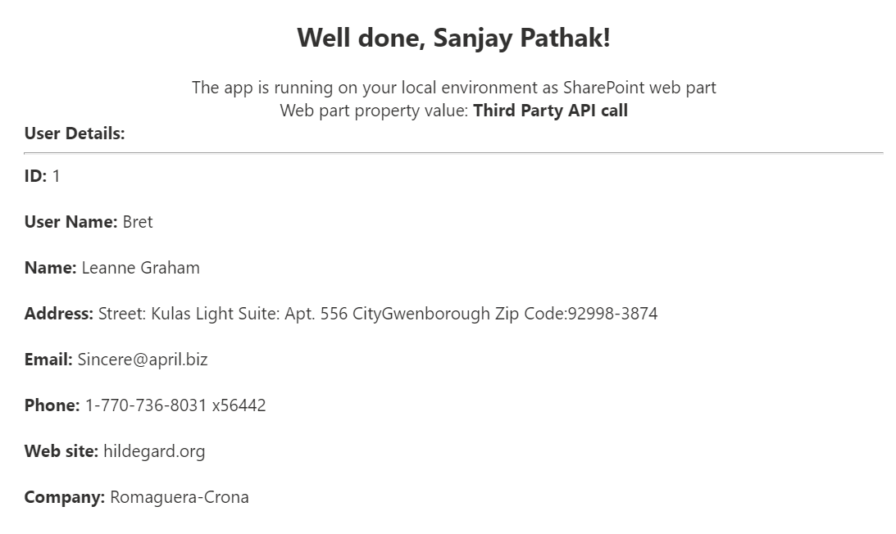This screenshot has height=534, width=896.
Task: Select the "Third Party API call" property value
Action: (550, 111)
